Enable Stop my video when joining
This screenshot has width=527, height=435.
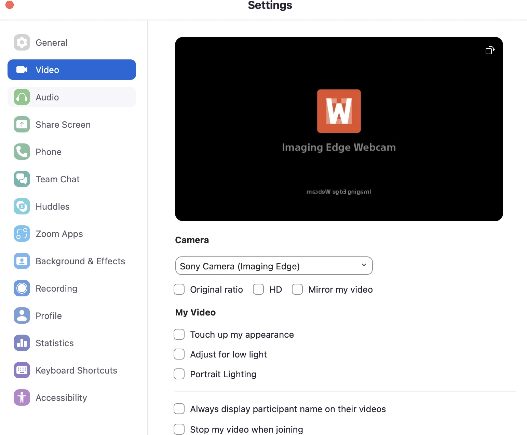[x=179, y=429]
